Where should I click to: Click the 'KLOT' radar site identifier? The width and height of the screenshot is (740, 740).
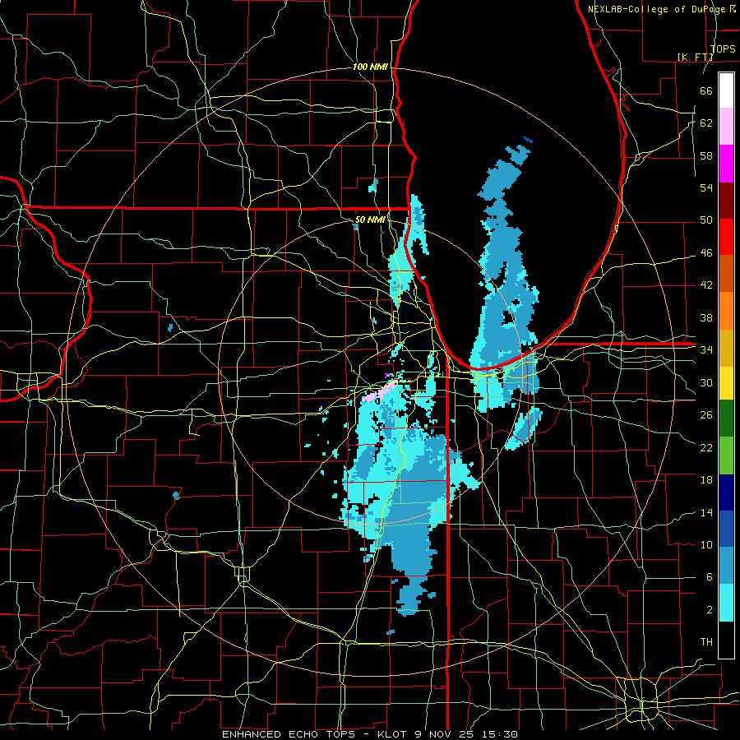[394, 734]
